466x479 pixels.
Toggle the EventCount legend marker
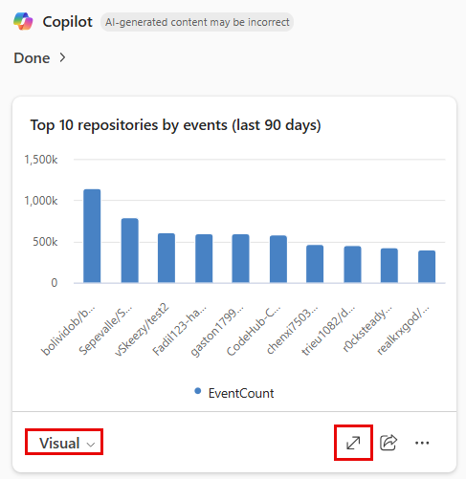pyautogui.click(x=198, y=391)
